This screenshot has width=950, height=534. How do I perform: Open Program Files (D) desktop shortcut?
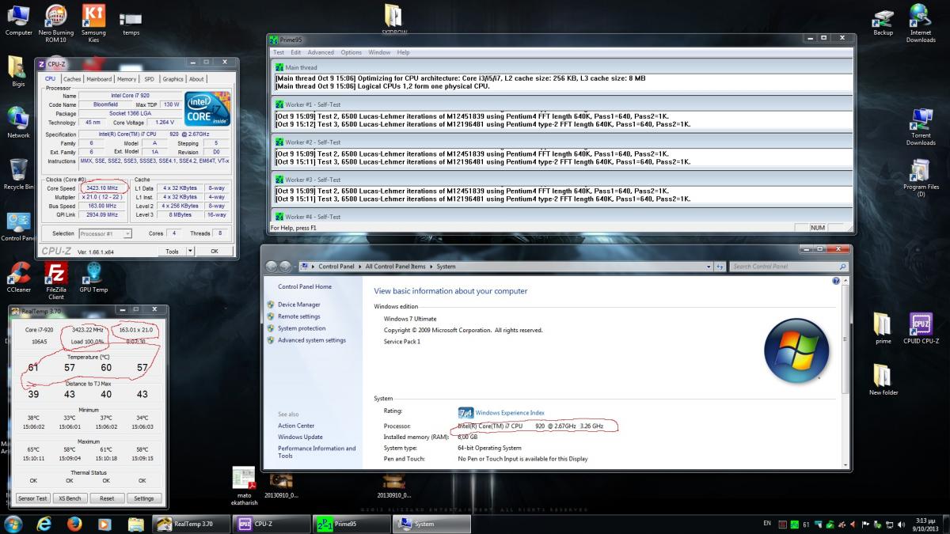921,178
